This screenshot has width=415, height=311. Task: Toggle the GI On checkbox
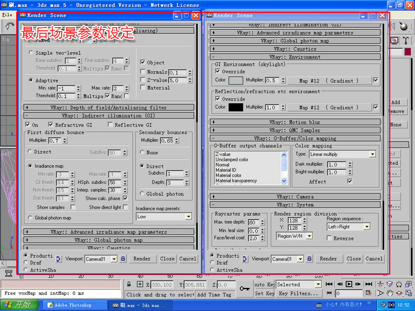pyautogui.click(x=28, y=124)
